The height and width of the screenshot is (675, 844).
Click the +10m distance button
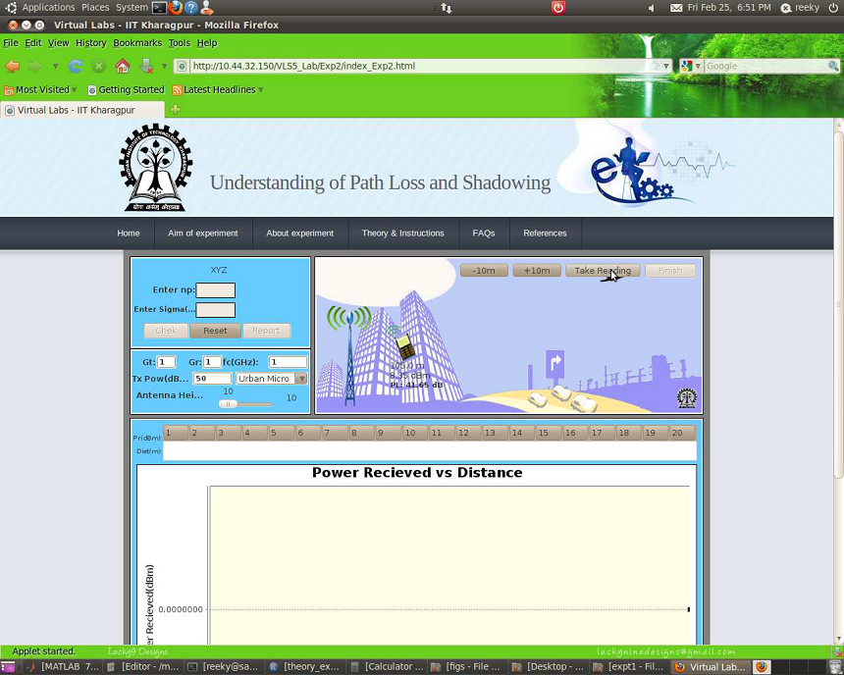pyautogui.click(x=537, y=271)
